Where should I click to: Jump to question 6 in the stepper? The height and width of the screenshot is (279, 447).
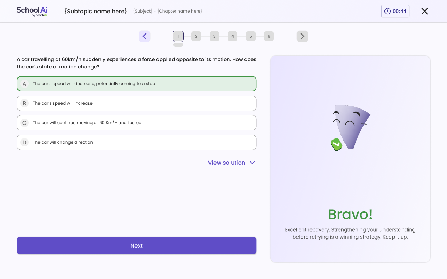(x=269, y=36)
